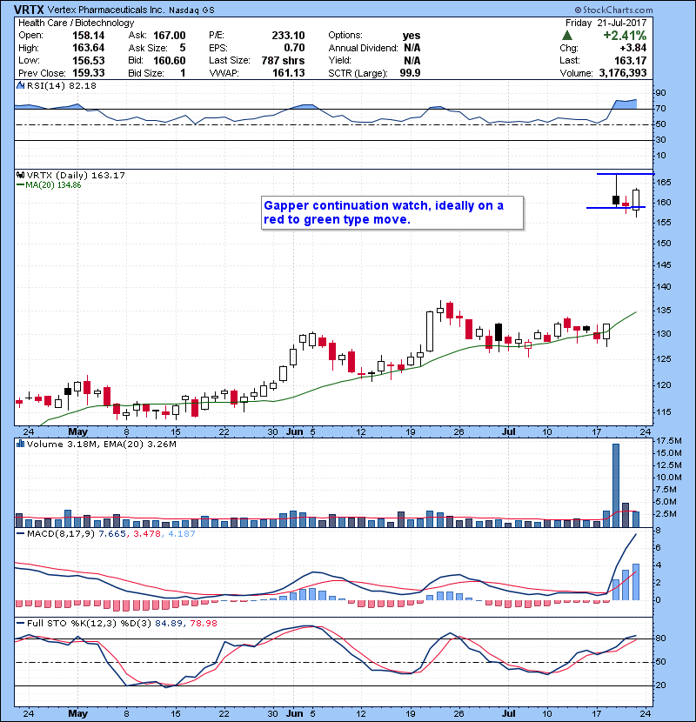Click the Bid price 160.60

pyautogui.click(x=170, y=60)
